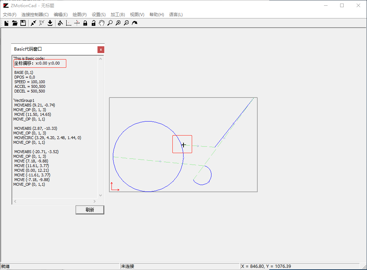Screen dimensions: 367x270
Task: Maximize the ZMotionCad window
Action: (x=342, y=5)
